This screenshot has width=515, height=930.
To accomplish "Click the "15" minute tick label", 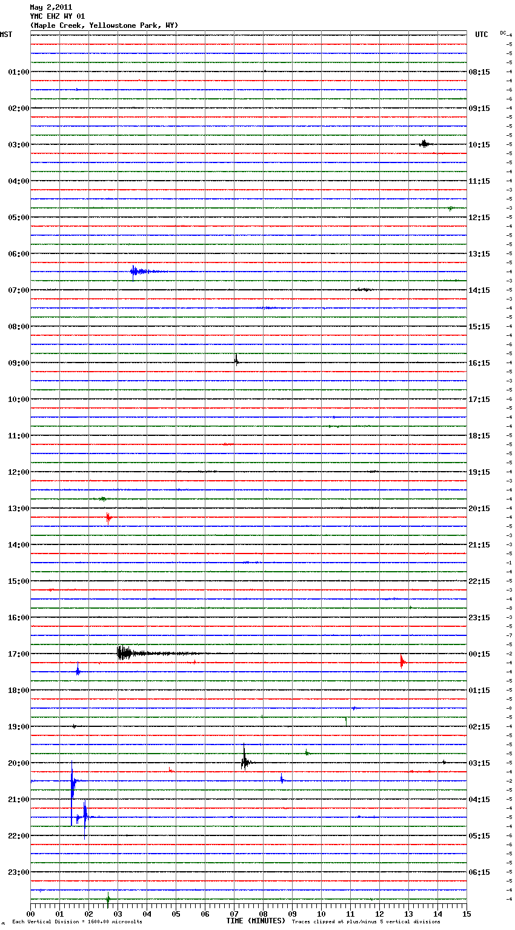I will click(x=467, y=914).
